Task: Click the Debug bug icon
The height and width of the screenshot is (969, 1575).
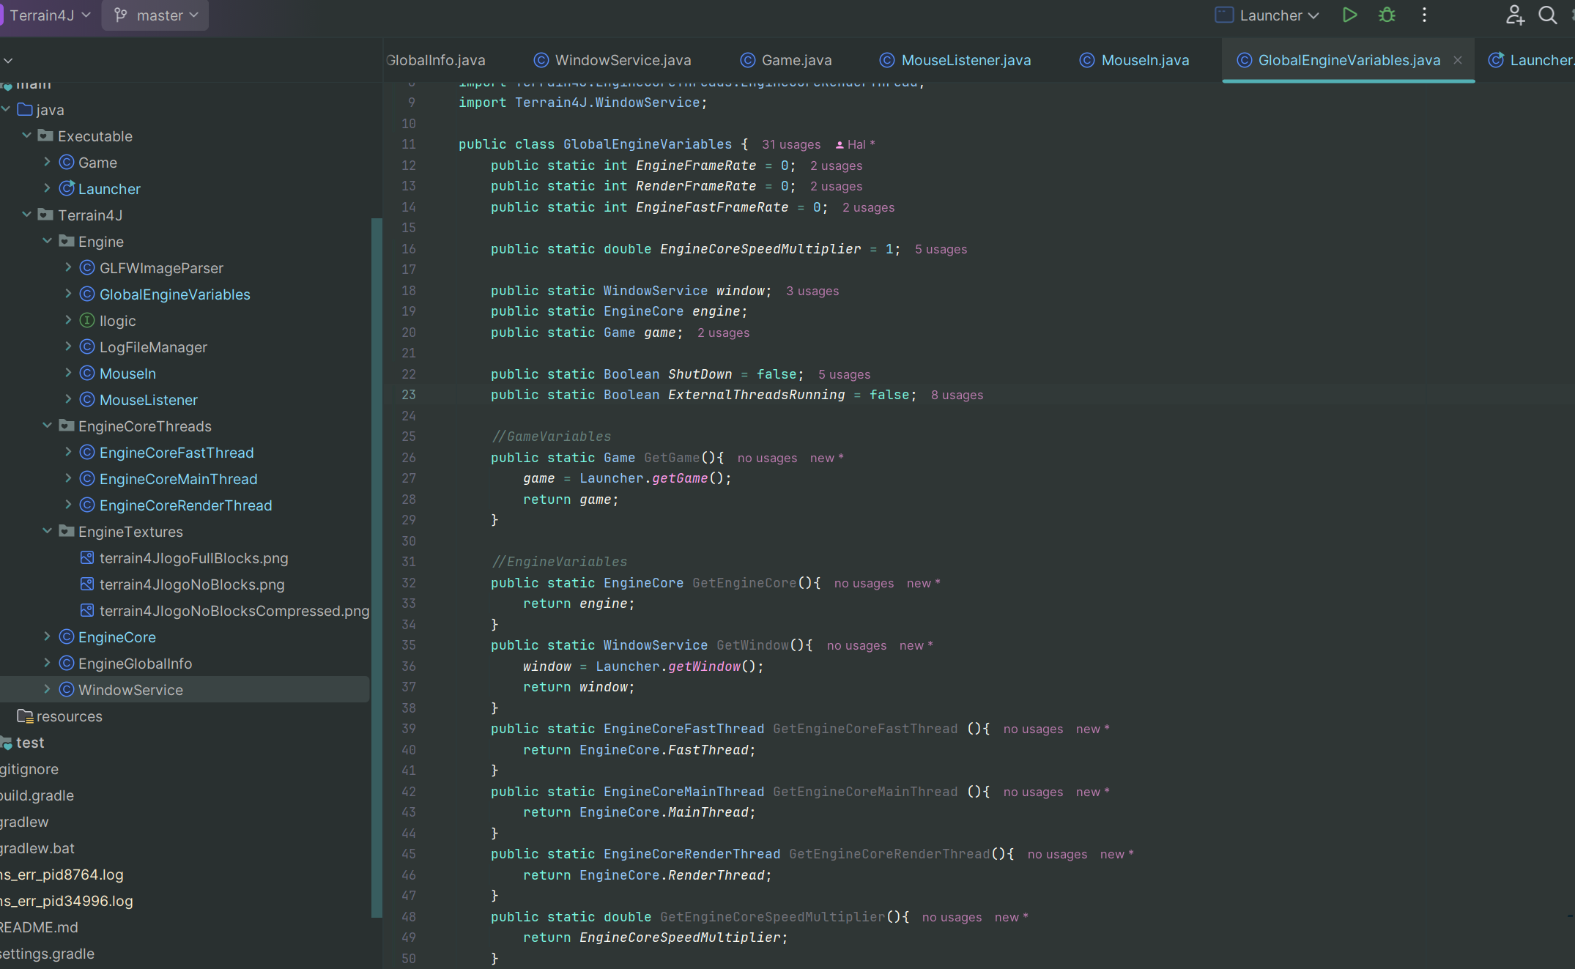Action: (x=1387, y=15)
